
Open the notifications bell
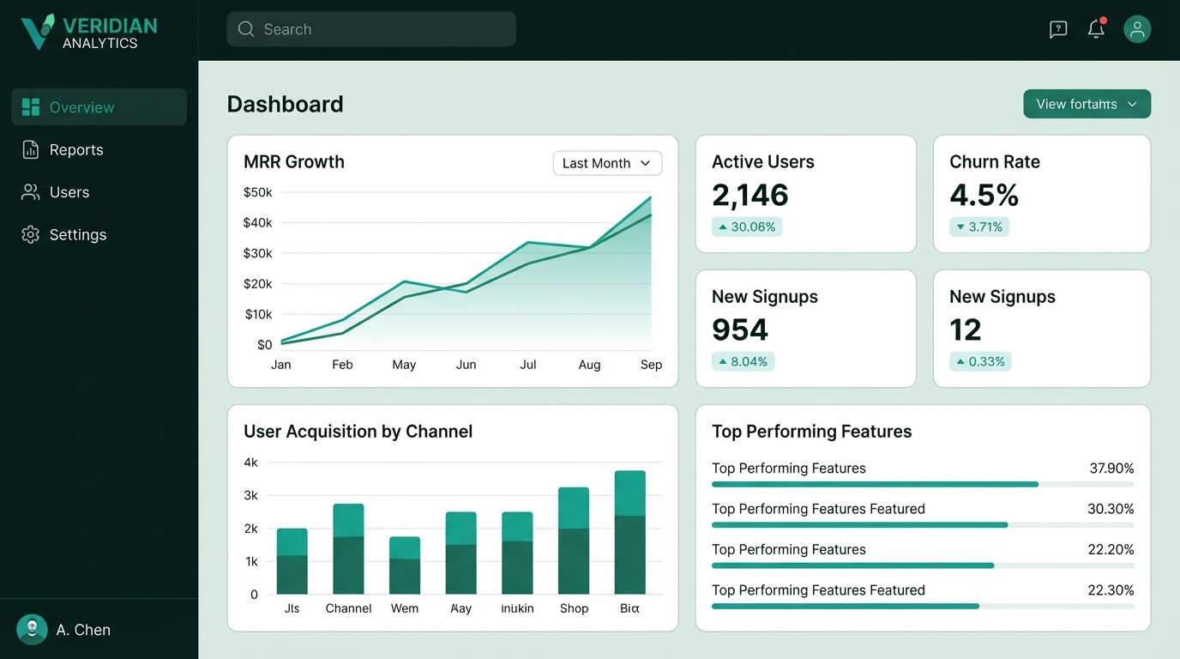(1096, 28)
